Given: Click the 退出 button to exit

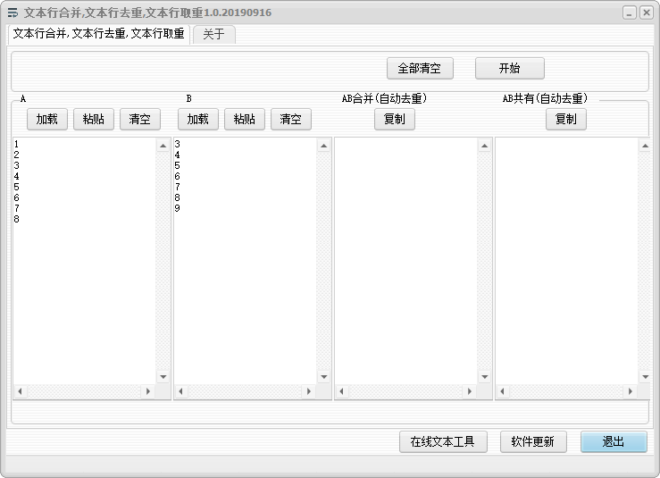Looking at the screenshot, I should point(614,441).
